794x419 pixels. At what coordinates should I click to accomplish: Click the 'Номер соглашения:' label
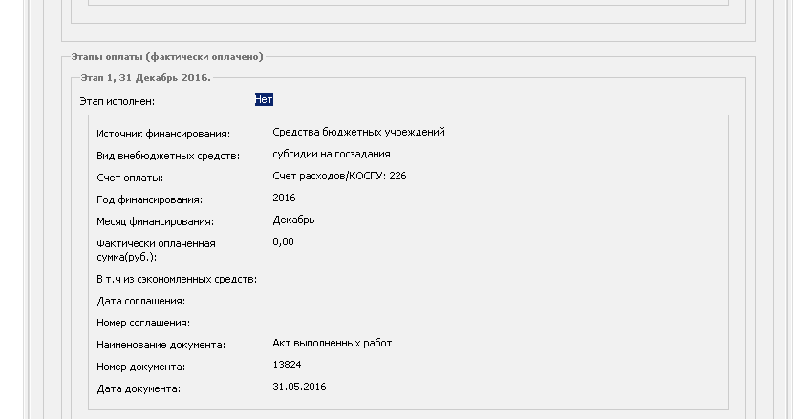pyautogui.click(x=143, y=323)
